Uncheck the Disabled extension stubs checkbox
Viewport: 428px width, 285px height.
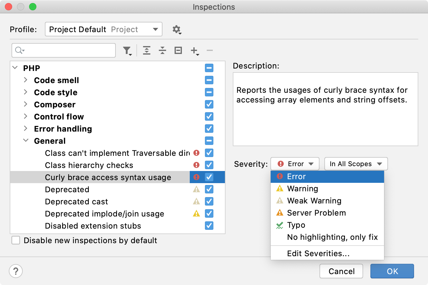pyautogui.click(x=209, y=226)
